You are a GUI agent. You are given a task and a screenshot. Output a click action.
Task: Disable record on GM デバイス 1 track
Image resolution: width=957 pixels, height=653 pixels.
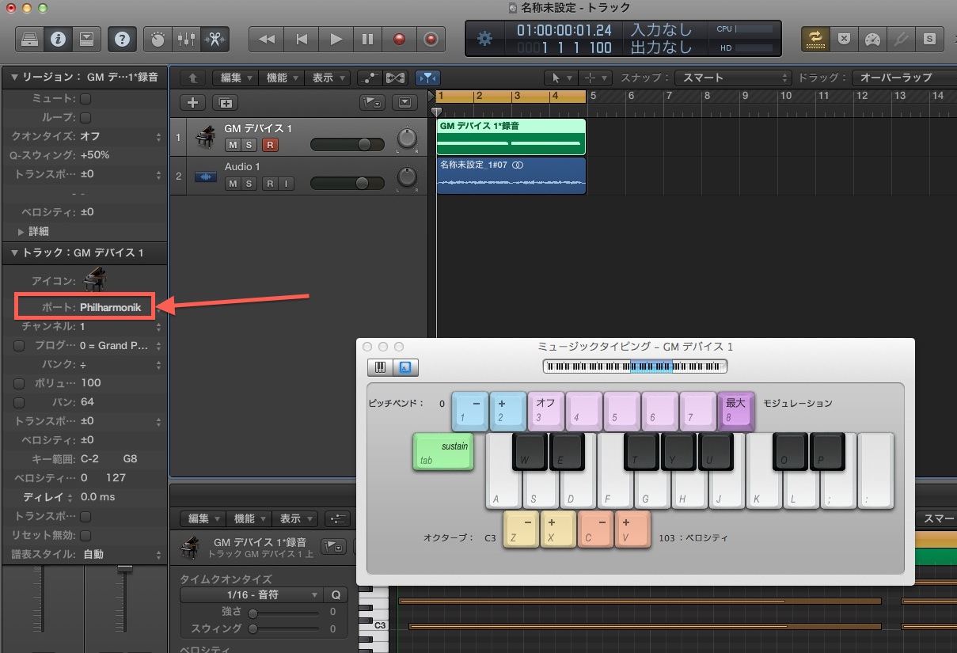coord(270,145)
